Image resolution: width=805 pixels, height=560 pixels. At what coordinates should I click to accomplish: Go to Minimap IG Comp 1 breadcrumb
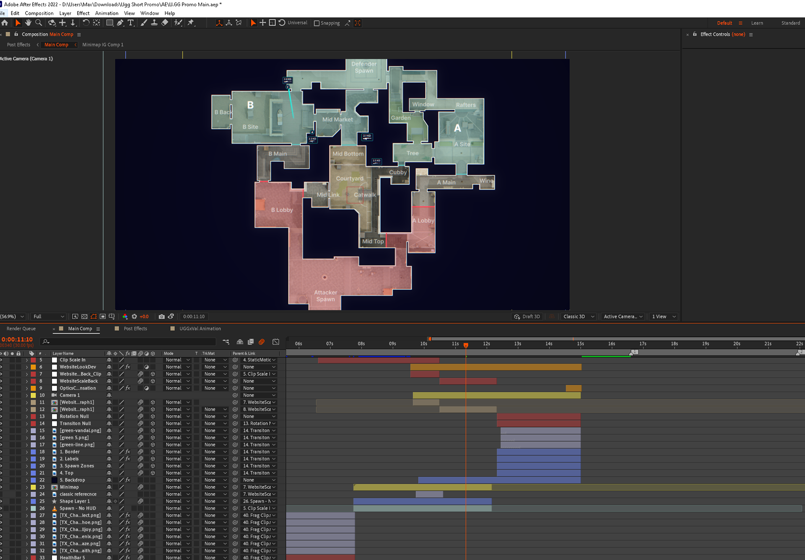[103, 44]
